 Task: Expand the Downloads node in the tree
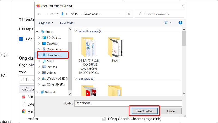point(39,55)
